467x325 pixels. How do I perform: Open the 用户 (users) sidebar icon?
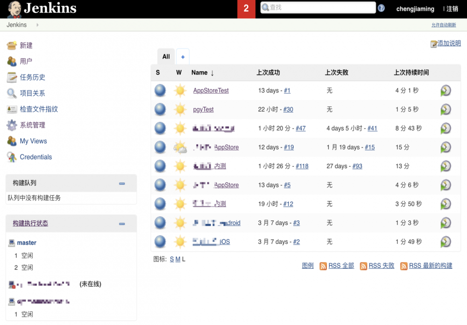11,61
